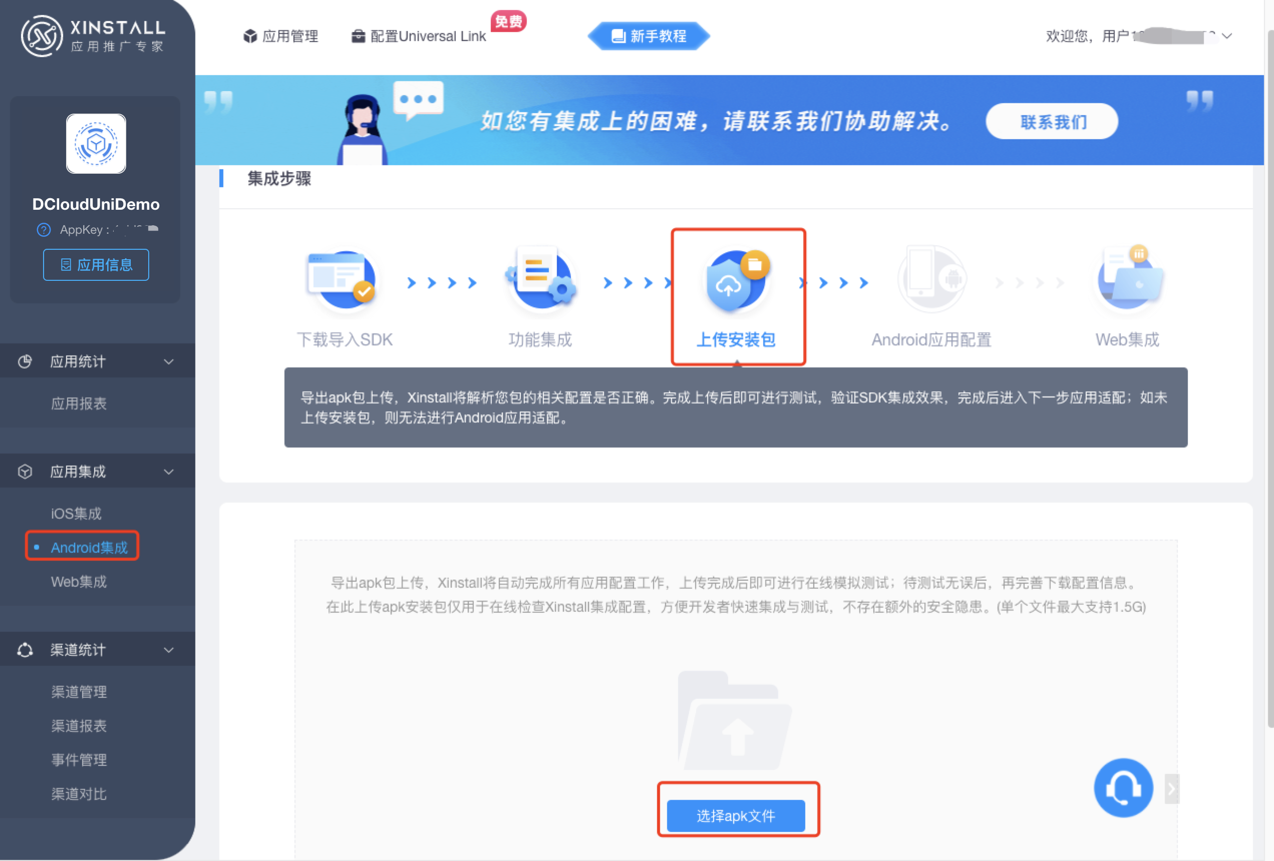Screen dimensions: 1274x861
Task: Open the headset support chat button
Action: click(1123, 788)
